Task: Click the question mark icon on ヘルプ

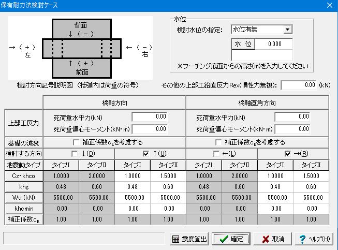Action: (x=302, y=239)
